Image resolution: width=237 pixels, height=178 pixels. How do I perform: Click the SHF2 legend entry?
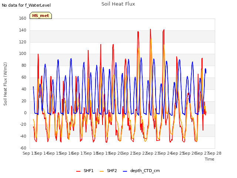(x=108, y=171)
